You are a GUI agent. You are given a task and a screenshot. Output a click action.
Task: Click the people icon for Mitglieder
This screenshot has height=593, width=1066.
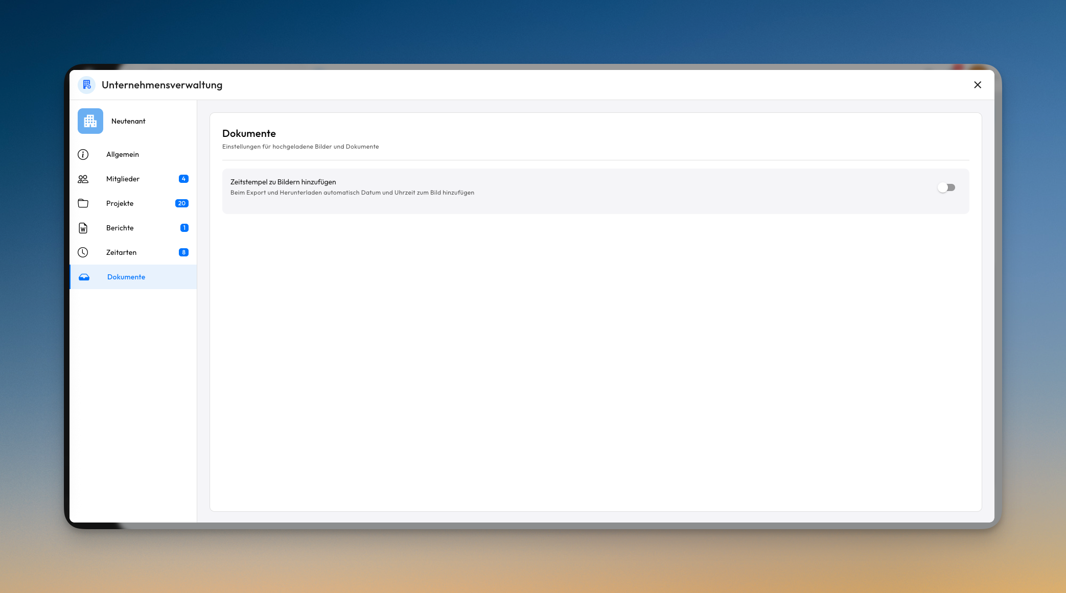pos(83,179)
